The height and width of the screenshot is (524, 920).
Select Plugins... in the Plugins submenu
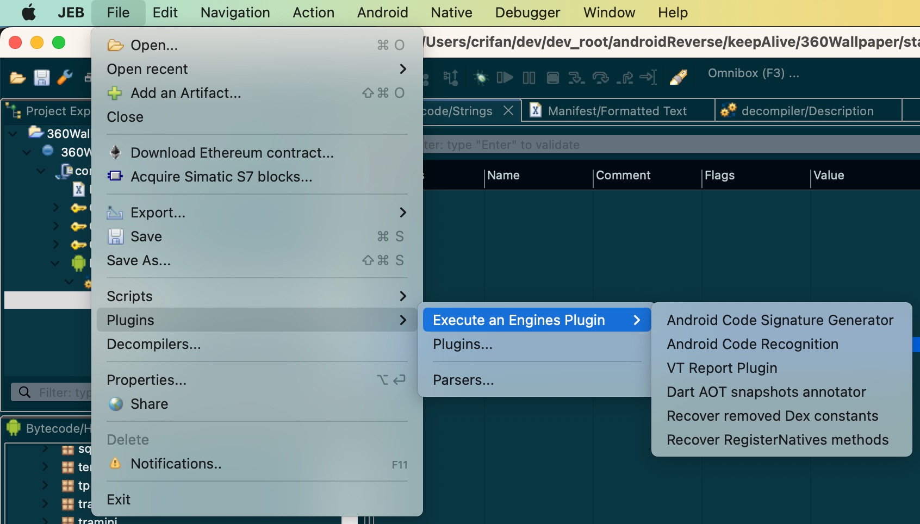(x=537, y=344)
